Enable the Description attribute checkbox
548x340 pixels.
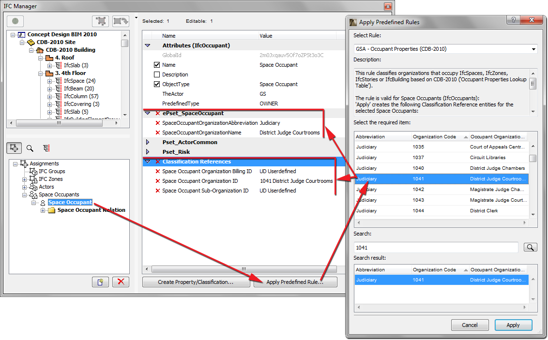point(157,74)
